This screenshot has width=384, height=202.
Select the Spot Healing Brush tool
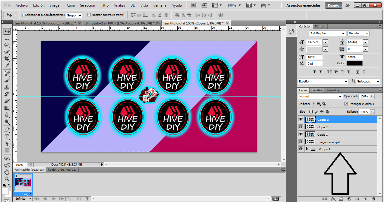click(x=7, y=74)
